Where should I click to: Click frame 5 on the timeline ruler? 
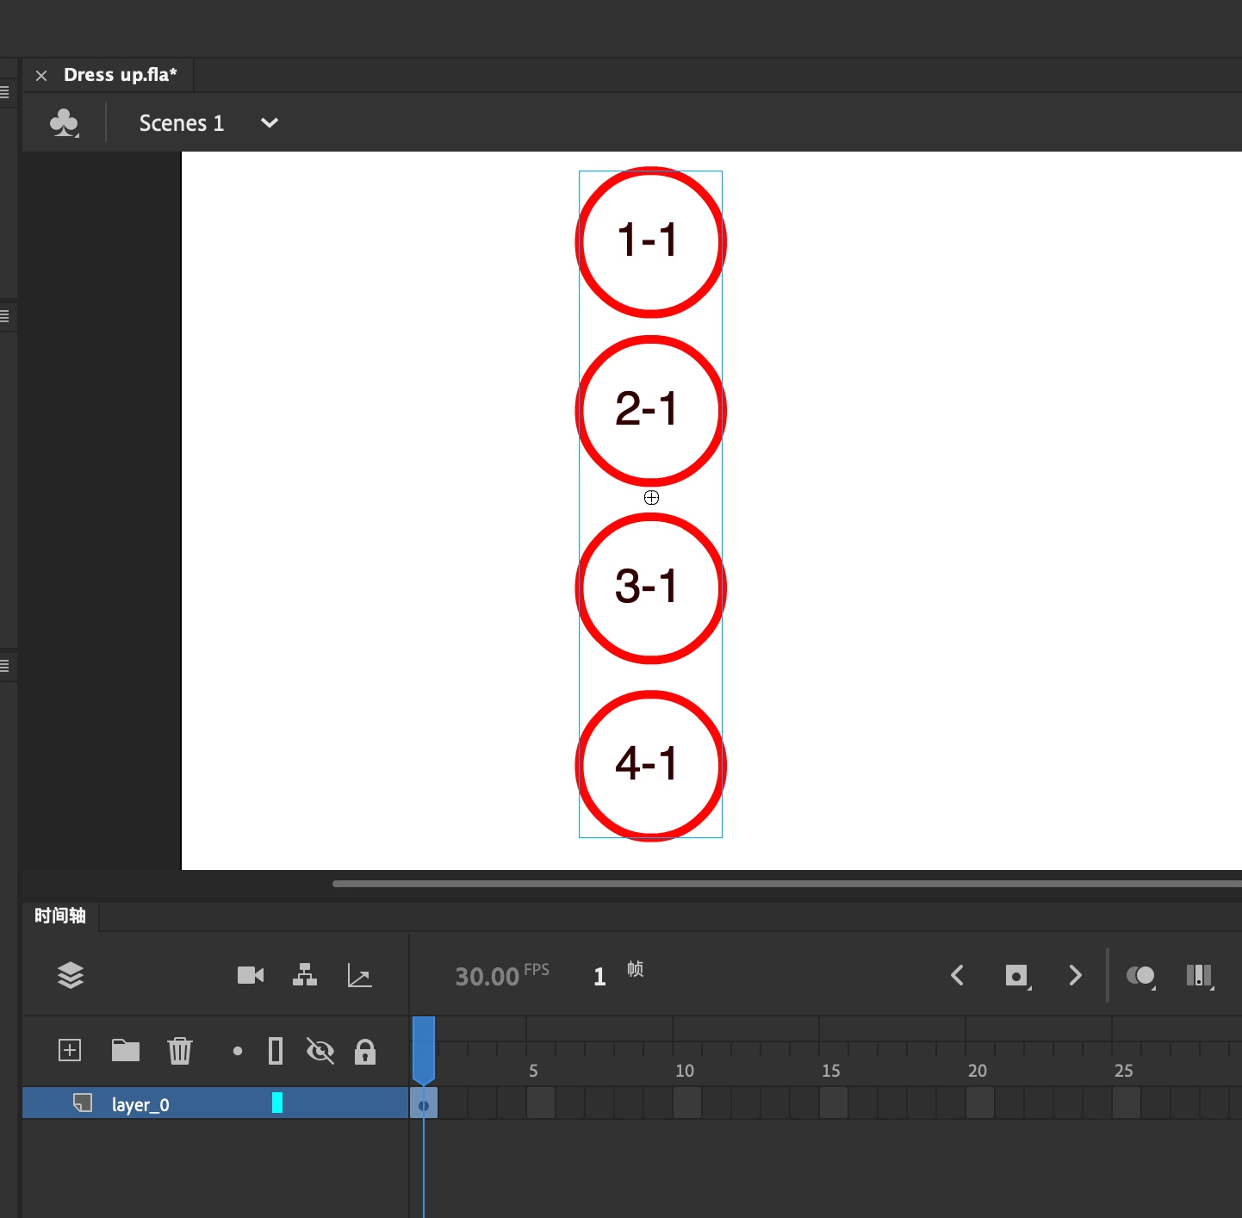(534, 1071)
